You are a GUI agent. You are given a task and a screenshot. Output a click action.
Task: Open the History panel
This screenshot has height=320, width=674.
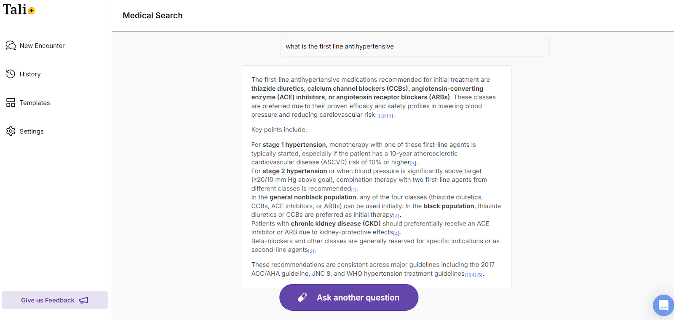point(29,74)
